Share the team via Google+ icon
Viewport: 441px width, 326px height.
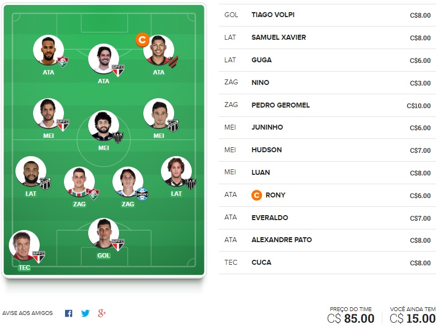tap(101, 313)
